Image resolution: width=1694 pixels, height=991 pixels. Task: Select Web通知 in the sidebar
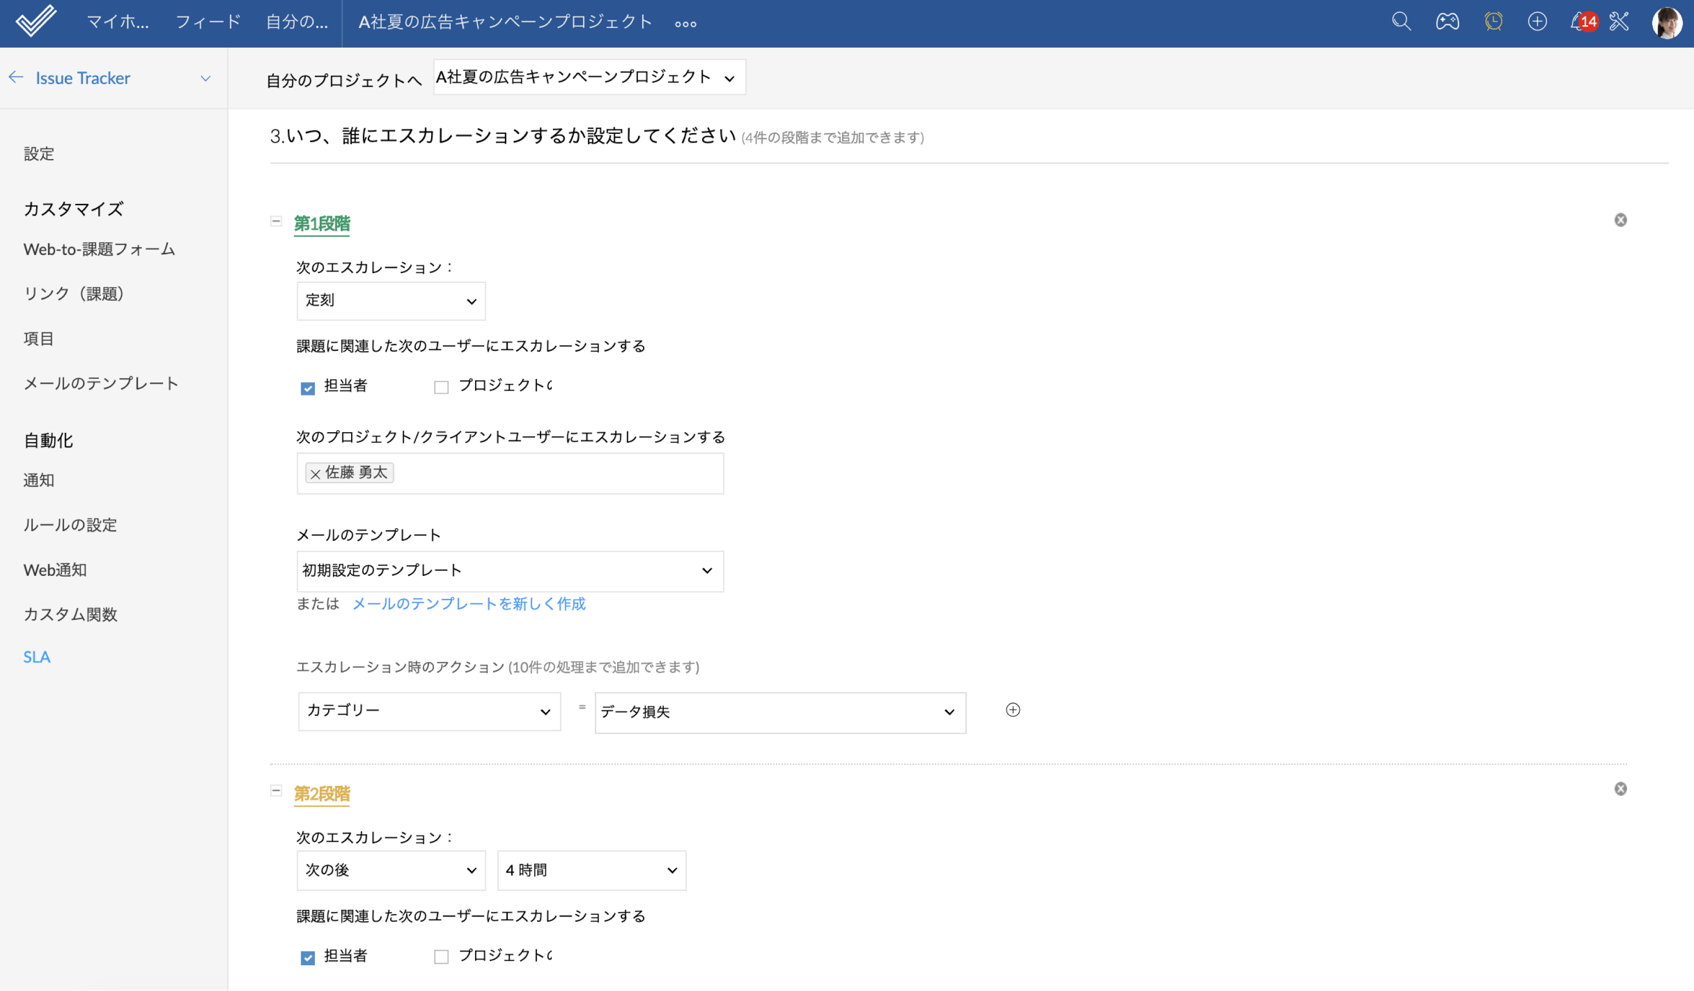[x=55, y=570]
